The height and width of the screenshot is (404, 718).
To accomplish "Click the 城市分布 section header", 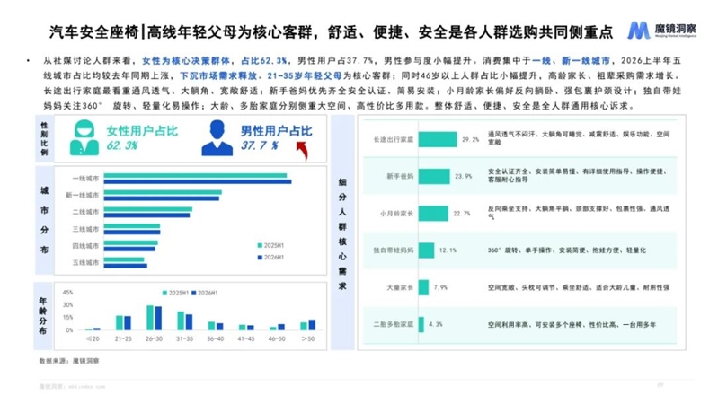I will 44,220.
